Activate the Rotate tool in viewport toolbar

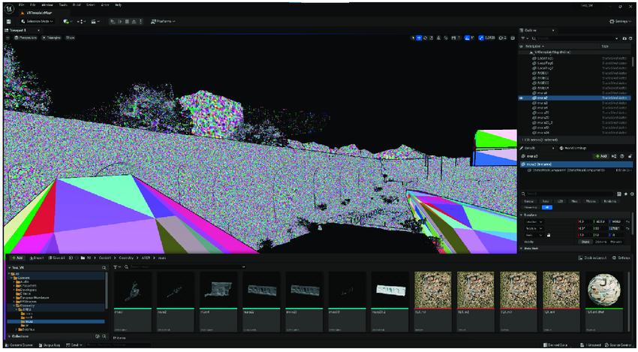tap(425, 38)
